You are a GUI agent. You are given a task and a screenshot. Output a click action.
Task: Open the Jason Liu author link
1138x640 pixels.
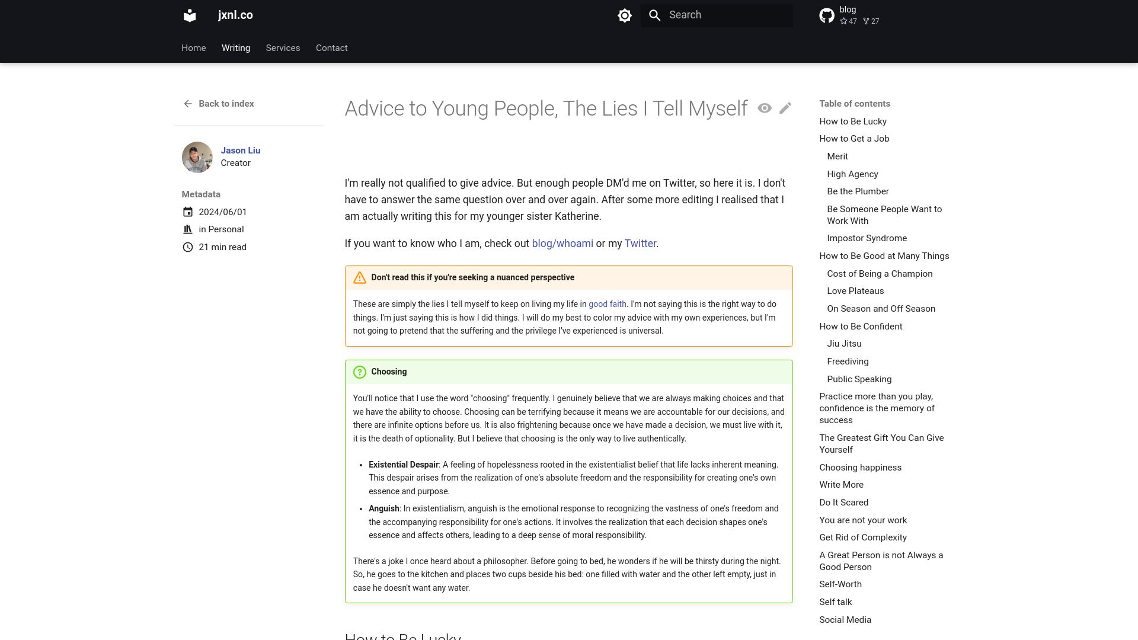click(x=241, y=151)
